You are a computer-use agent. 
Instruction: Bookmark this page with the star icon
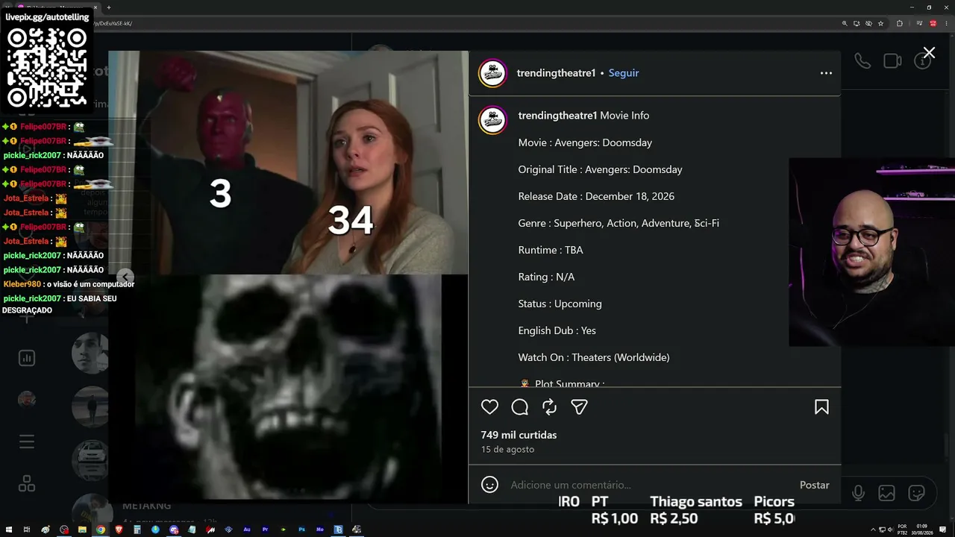[x=880, y=23]
